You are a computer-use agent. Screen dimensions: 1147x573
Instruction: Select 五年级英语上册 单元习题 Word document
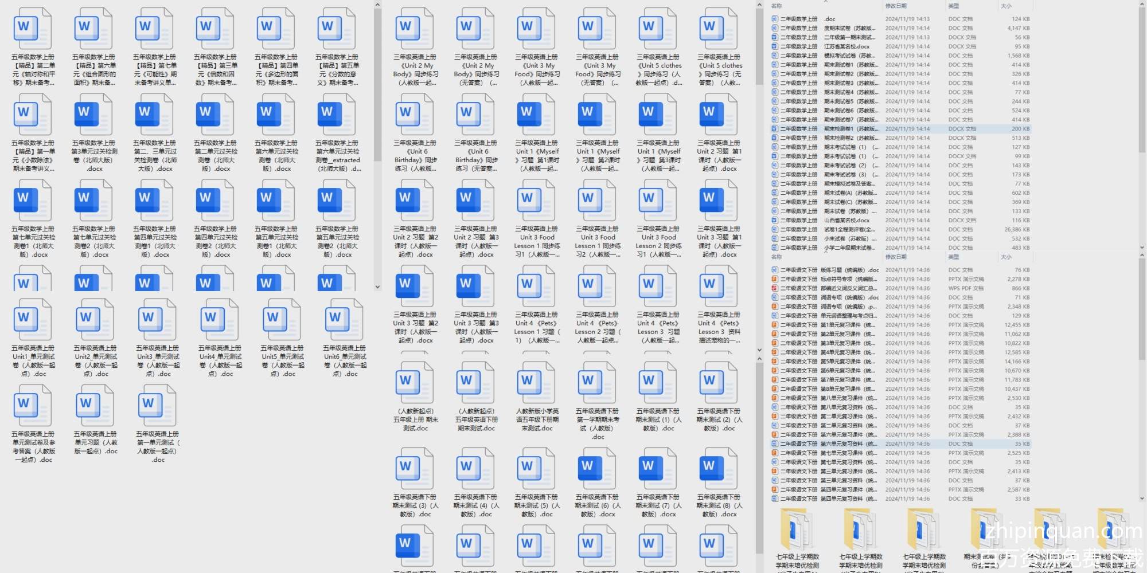95,406
